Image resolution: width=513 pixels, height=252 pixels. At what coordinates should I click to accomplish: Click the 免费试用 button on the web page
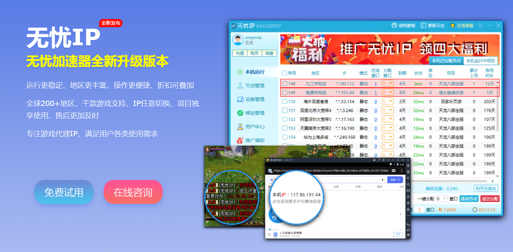(x=64, y=192)
